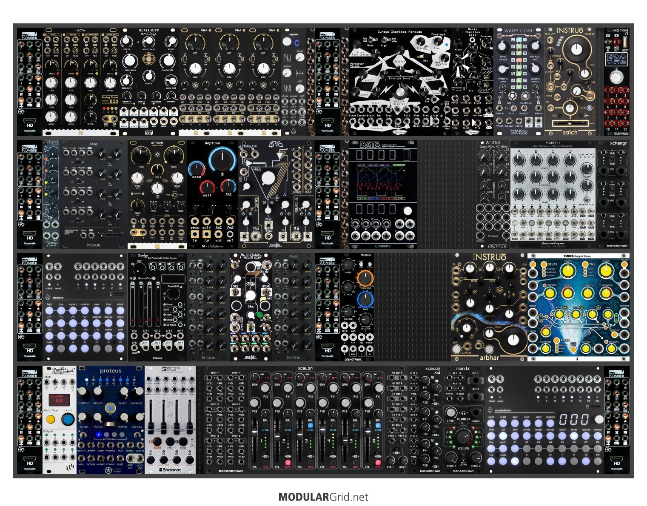Screen dimensions: 647x506
Task: Click the yellow Start/Stop button on Pamela's
Action: click(51, 420)
